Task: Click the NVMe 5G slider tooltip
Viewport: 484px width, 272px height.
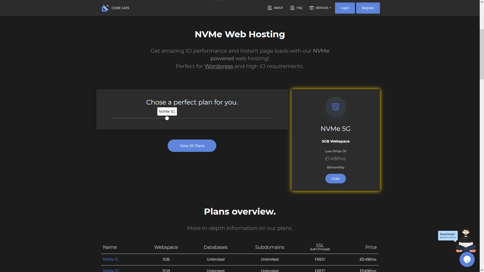Action: click(x=167, y=112)
